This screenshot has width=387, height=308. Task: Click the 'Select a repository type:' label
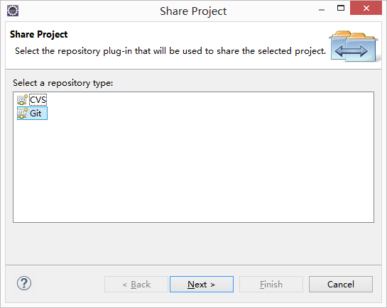tap(63, 83)
